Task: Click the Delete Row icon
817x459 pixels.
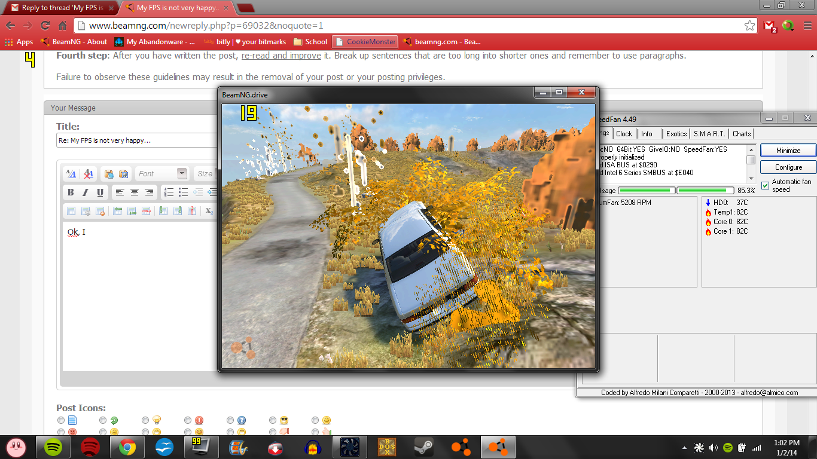Action: pyautogui.click(x=146, y=211)
